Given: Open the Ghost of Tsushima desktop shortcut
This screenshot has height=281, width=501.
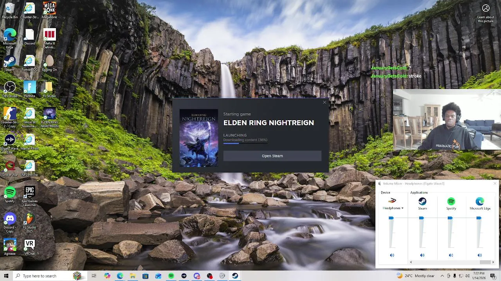Looking at the screenshot, I should 29,117.
